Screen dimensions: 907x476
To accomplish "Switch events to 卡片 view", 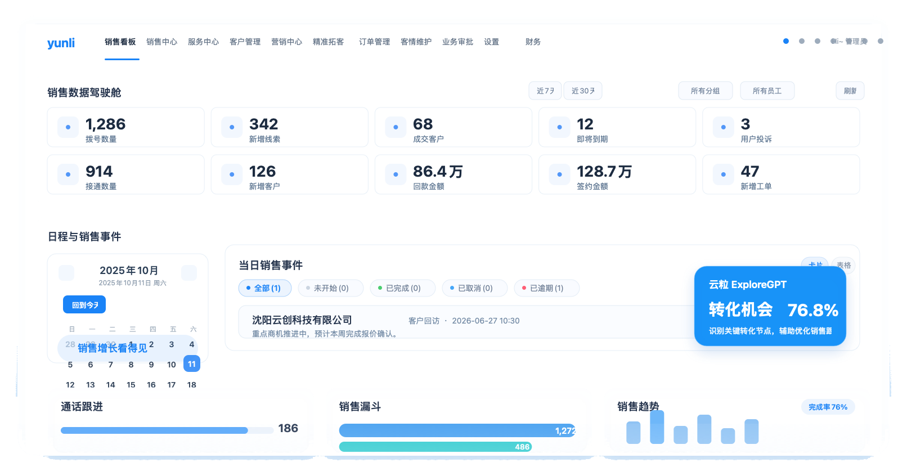I will point(815,263).
